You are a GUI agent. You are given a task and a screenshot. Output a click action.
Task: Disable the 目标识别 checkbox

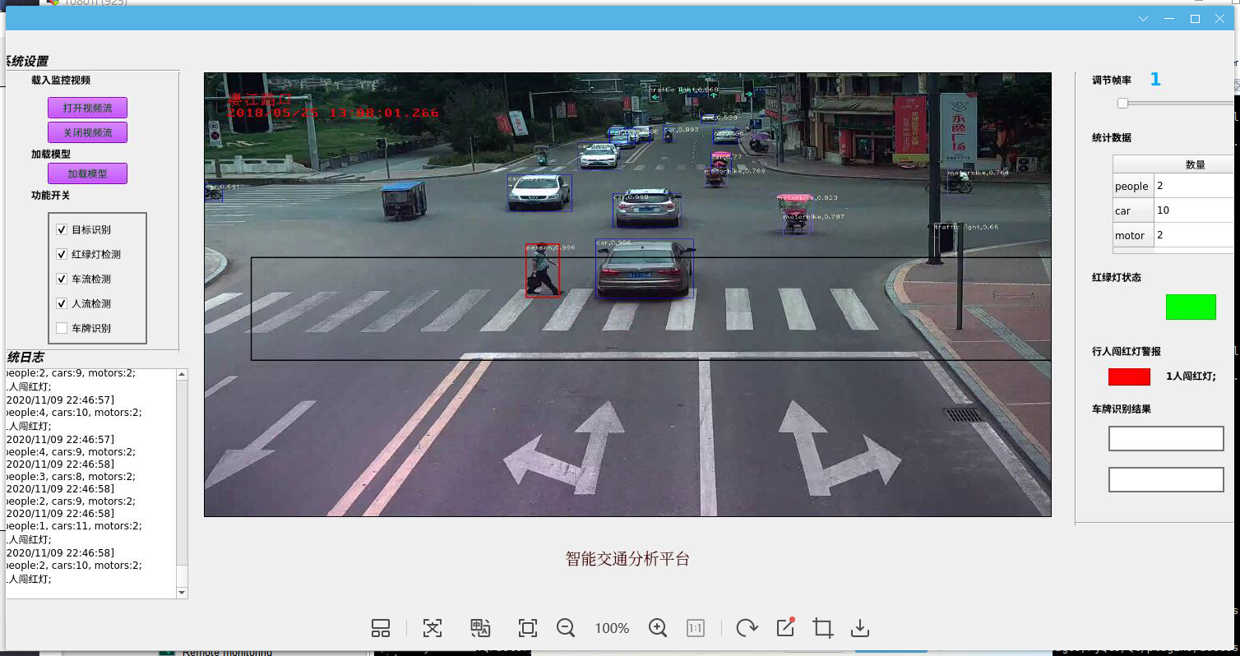(x=61, y=229)
